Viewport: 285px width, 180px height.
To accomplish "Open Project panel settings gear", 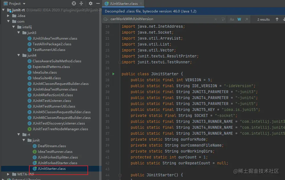I will click(91, 3).
